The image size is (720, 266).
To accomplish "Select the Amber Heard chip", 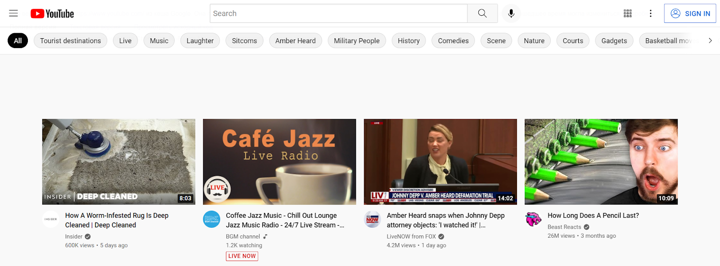I will (295, 40).
